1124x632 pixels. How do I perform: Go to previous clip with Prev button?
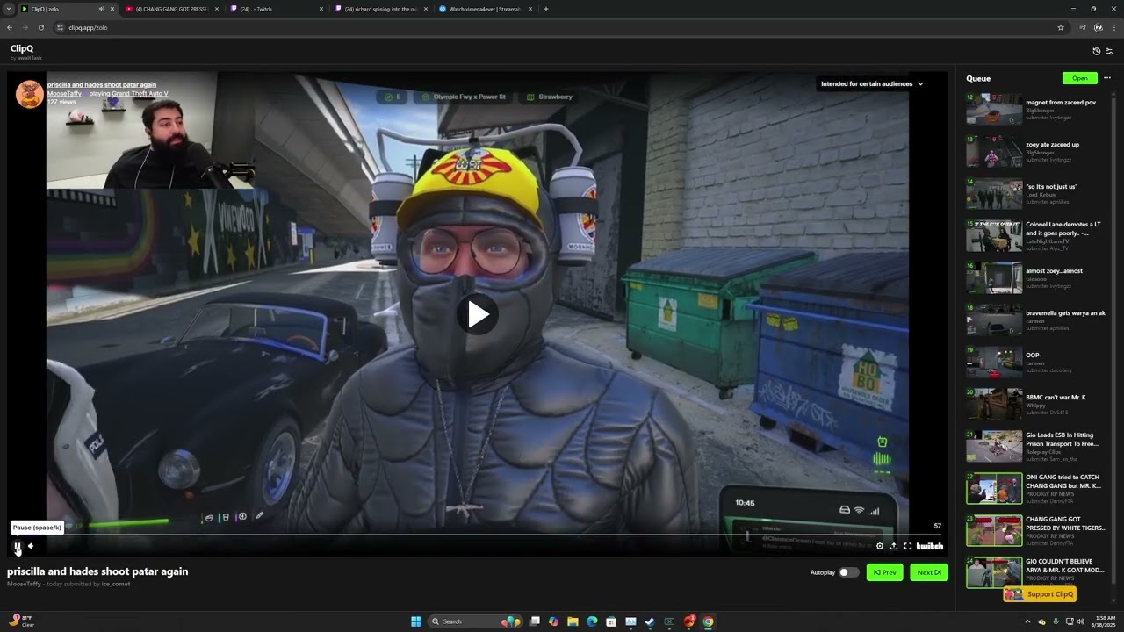click(884, 572)
